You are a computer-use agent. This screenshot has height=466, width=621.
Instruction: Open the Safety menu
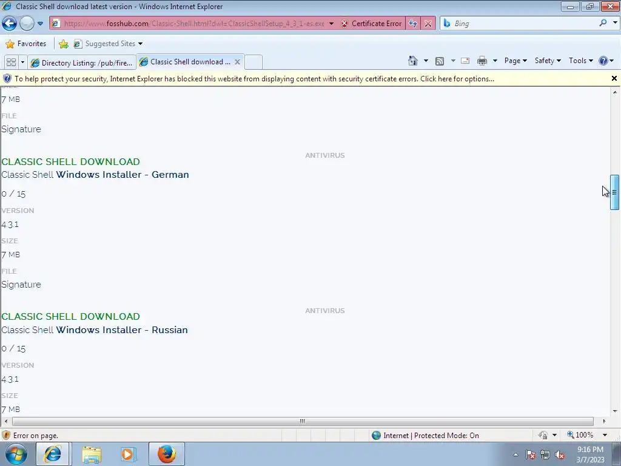click(x=548, y=61)
